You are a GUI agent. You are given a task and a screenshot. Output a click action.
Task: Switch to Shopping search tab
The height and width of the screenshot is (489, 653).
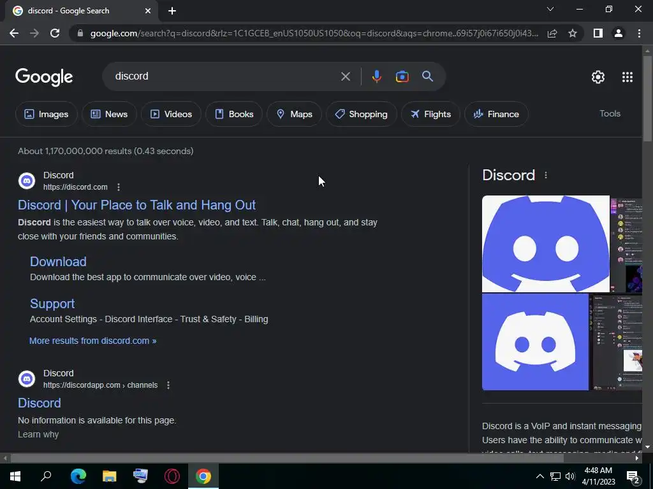tap(361, 114)
